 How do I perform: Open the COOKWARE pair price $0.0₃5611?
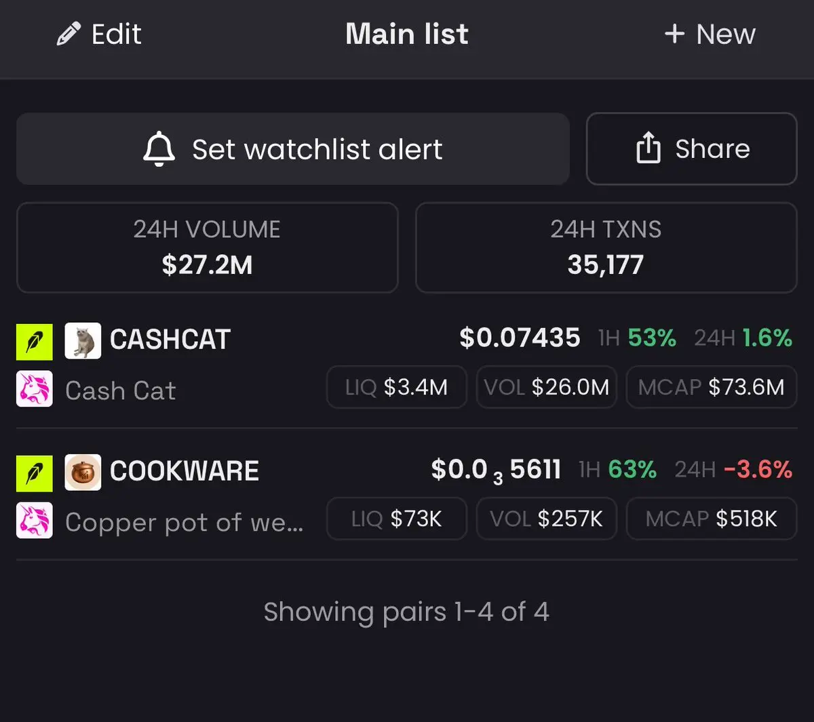(x=496, y=470)
